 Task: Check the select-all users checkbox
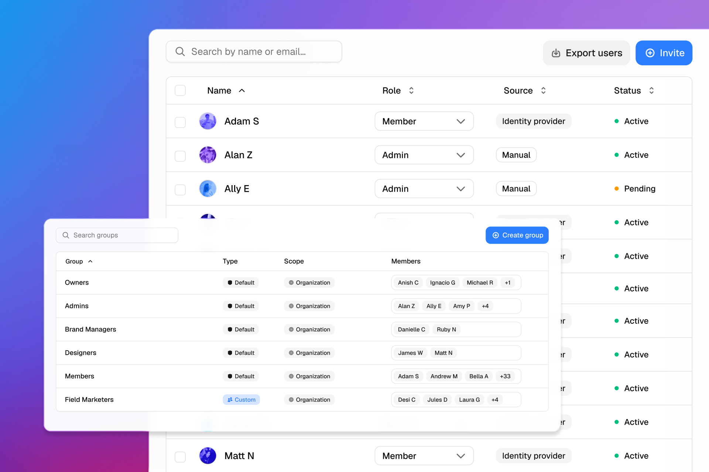180,91
